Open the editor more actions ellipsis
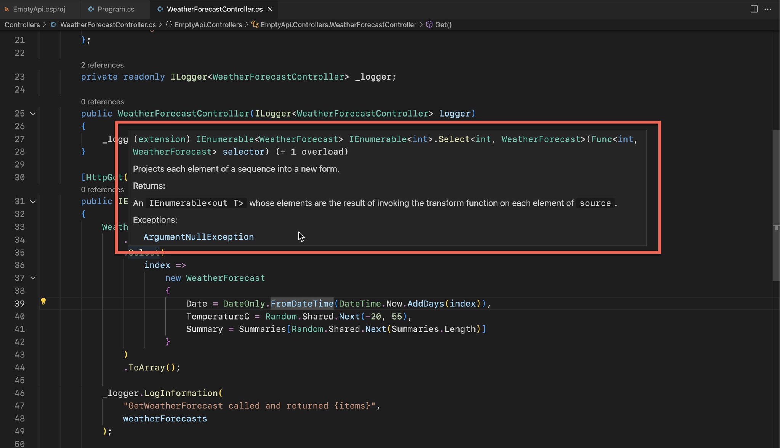 [x=768, y=9]
